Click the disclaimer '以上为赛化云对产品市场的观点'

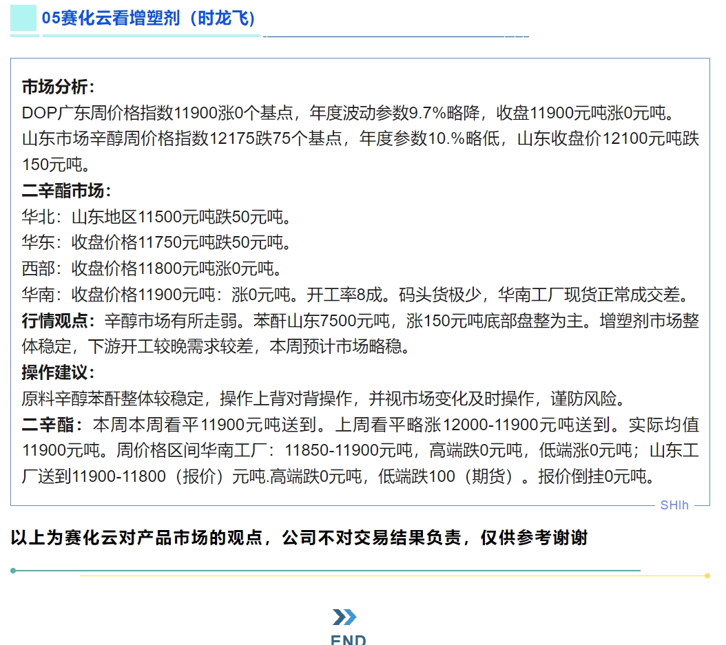point(299,538)
